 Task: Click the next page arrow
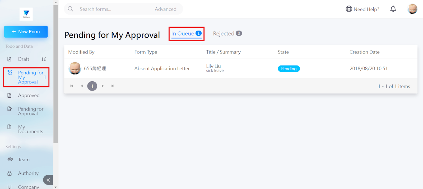click(x=103, y=86)
